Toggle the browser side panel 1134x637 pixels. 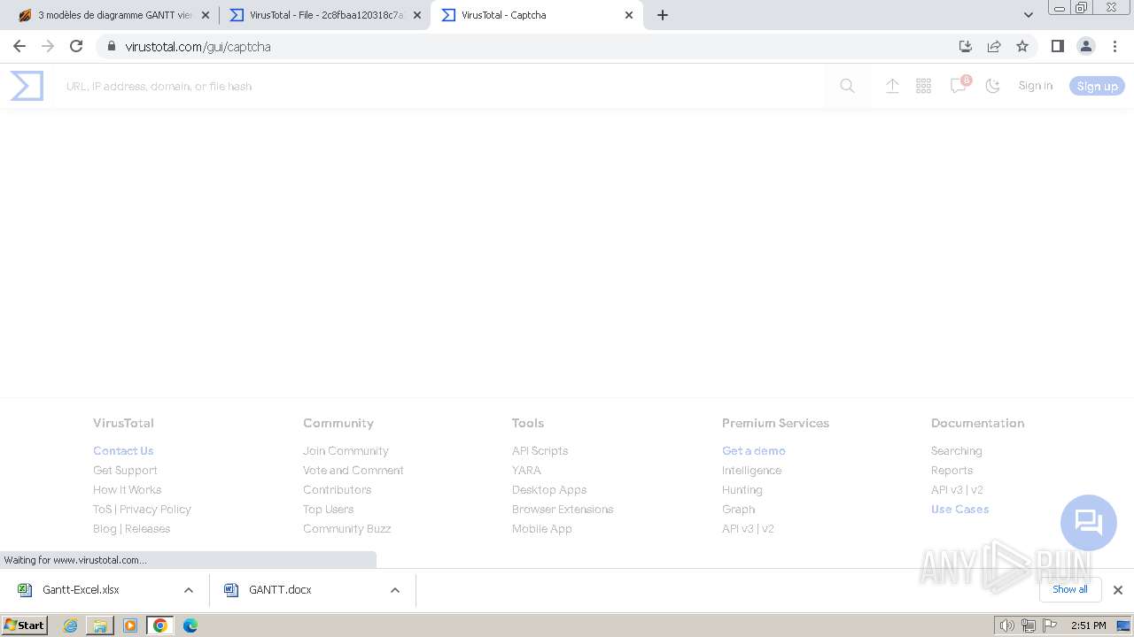(1057, 46)
